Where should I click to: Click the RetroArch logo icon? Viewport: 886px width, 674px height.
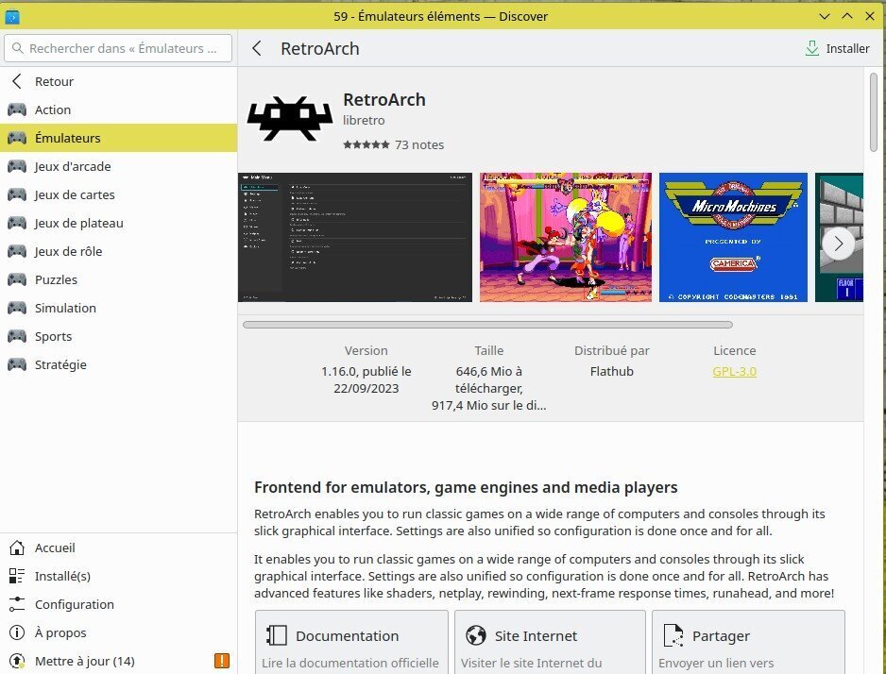coord(290,119)
